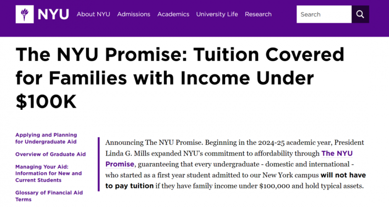Go to Research in the header nav

(258, 15)
